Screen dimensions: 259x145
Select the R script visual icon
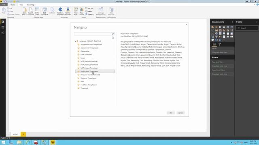click(220, 40)
